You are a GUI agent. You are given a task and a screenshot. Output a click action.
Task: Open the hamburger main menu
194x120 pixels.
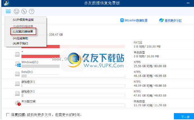(8, 11)
